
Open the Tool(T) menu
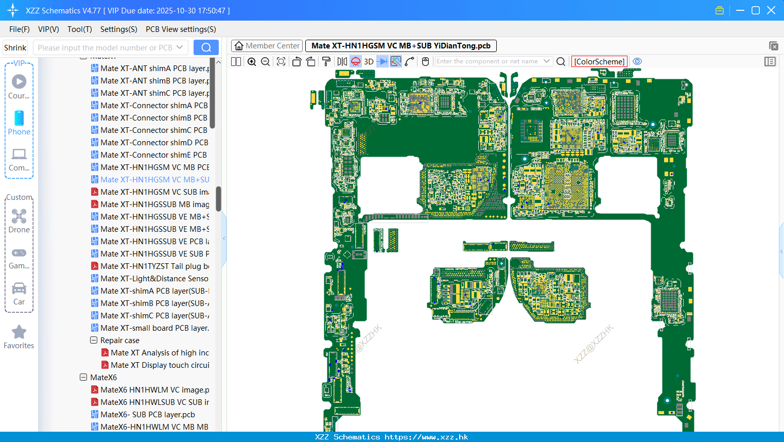(x=80, y=29)
